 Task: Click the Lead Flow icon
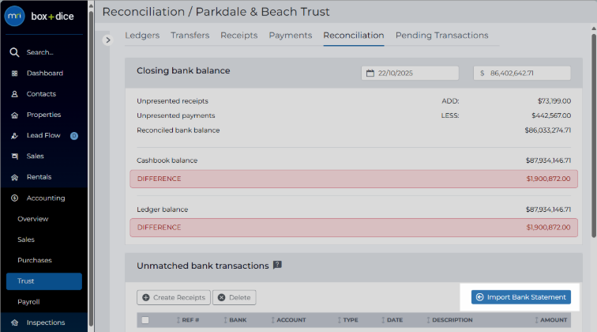(x=14, y=136)
